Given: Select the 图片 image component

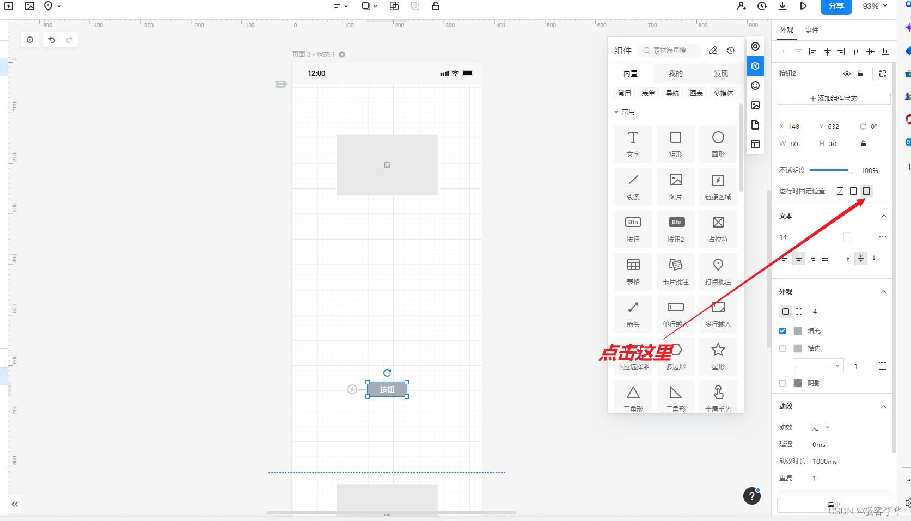Looking at the screenshot, I should click(x=675, y=187).
